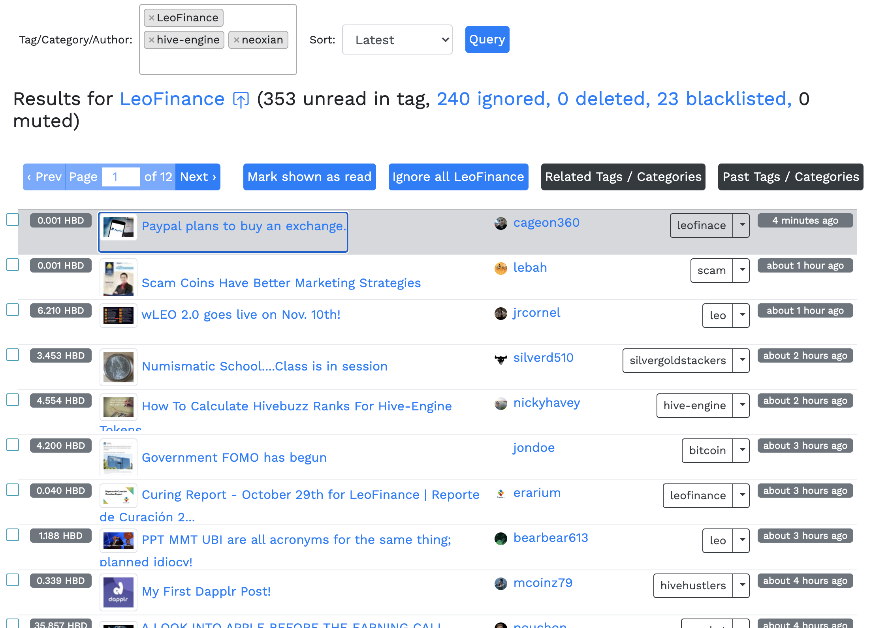The width and height of the screenshot is (873, 628).
Task: Remove the hive-engine tag chip
Action: click(151, 40)
